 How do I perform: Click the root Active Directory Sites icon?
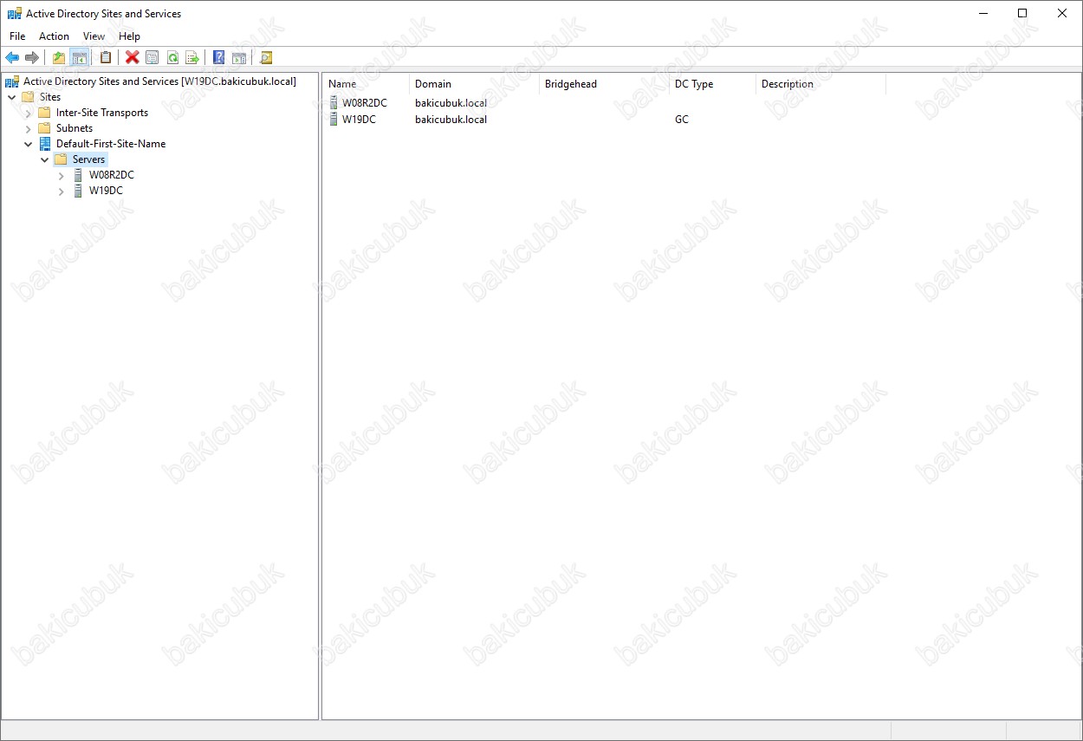(x=12, y=81)
